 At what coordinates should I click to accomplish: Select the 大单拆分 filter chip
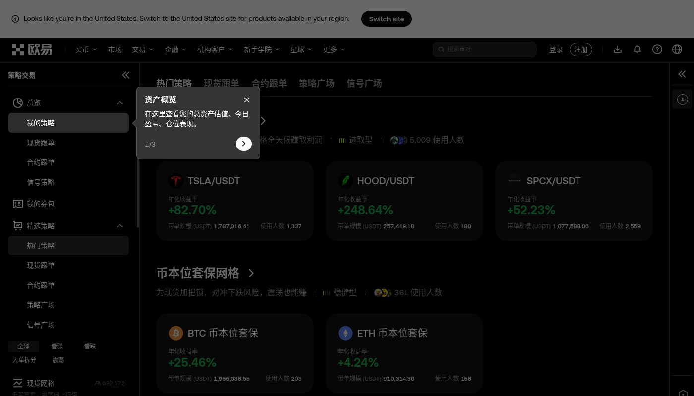point(24,360)
